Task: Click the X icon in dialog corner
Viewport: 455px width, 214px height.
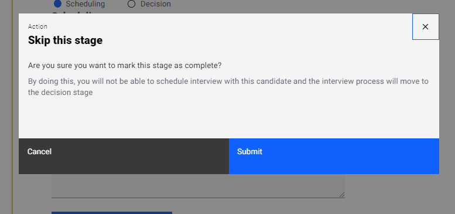Action: pos(425,27)
